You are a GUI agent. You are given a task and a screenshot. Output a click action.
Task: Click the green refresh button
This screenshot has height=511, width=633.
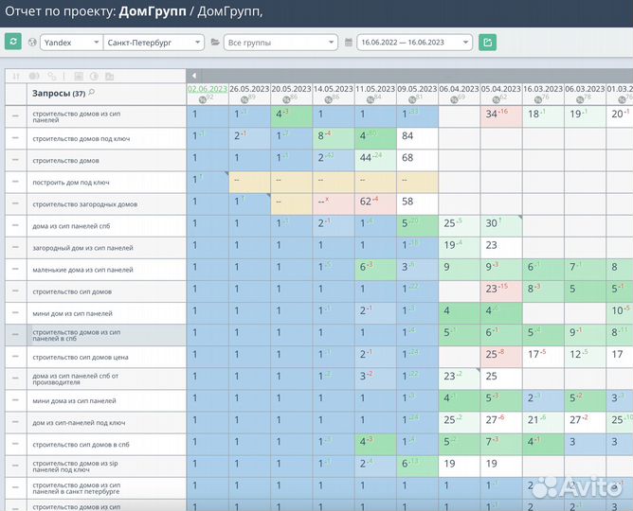(x=13, y=42)
